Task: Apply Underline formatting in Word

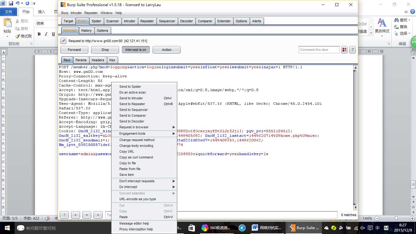Action: [x=53, y=34]
